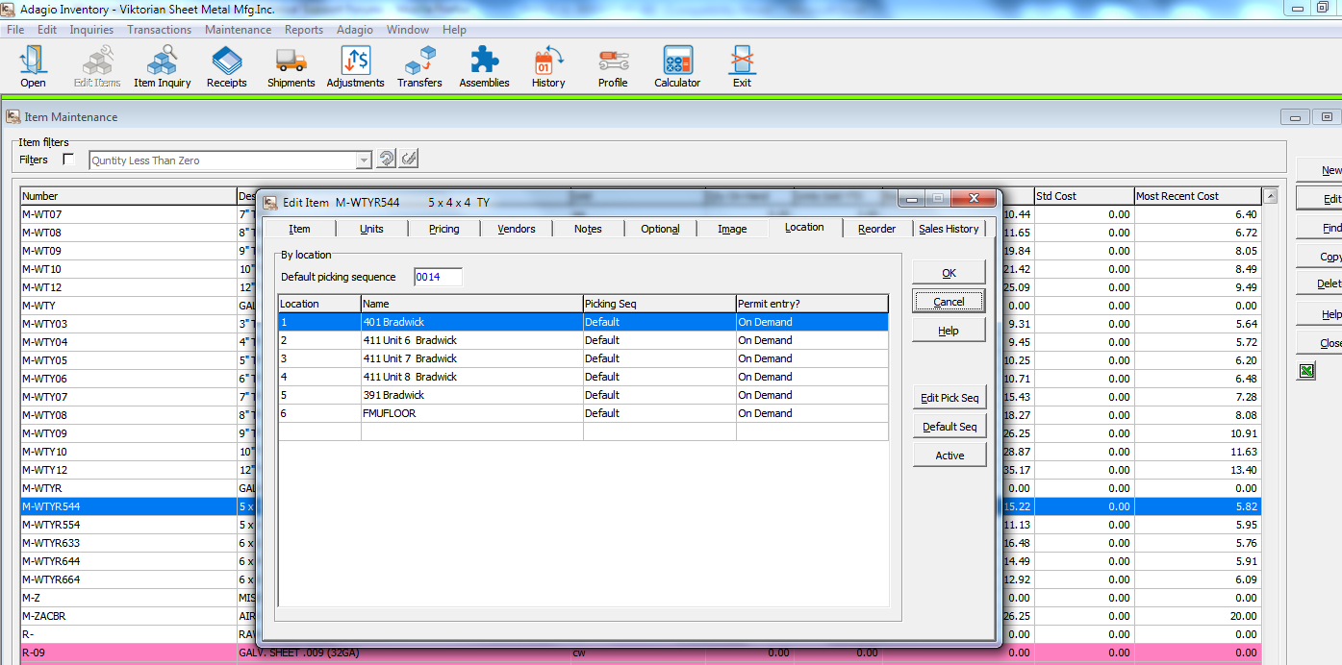Open the Item Inquiry toolbar icon

tap(162, 66)
